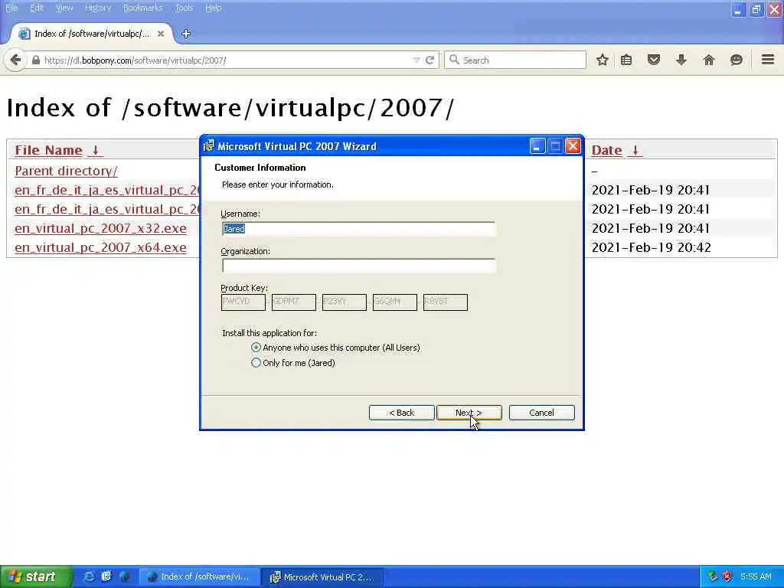Click the magnifier icon in the Search box
The height and width of the screenshot is (588, 784).
454,60
